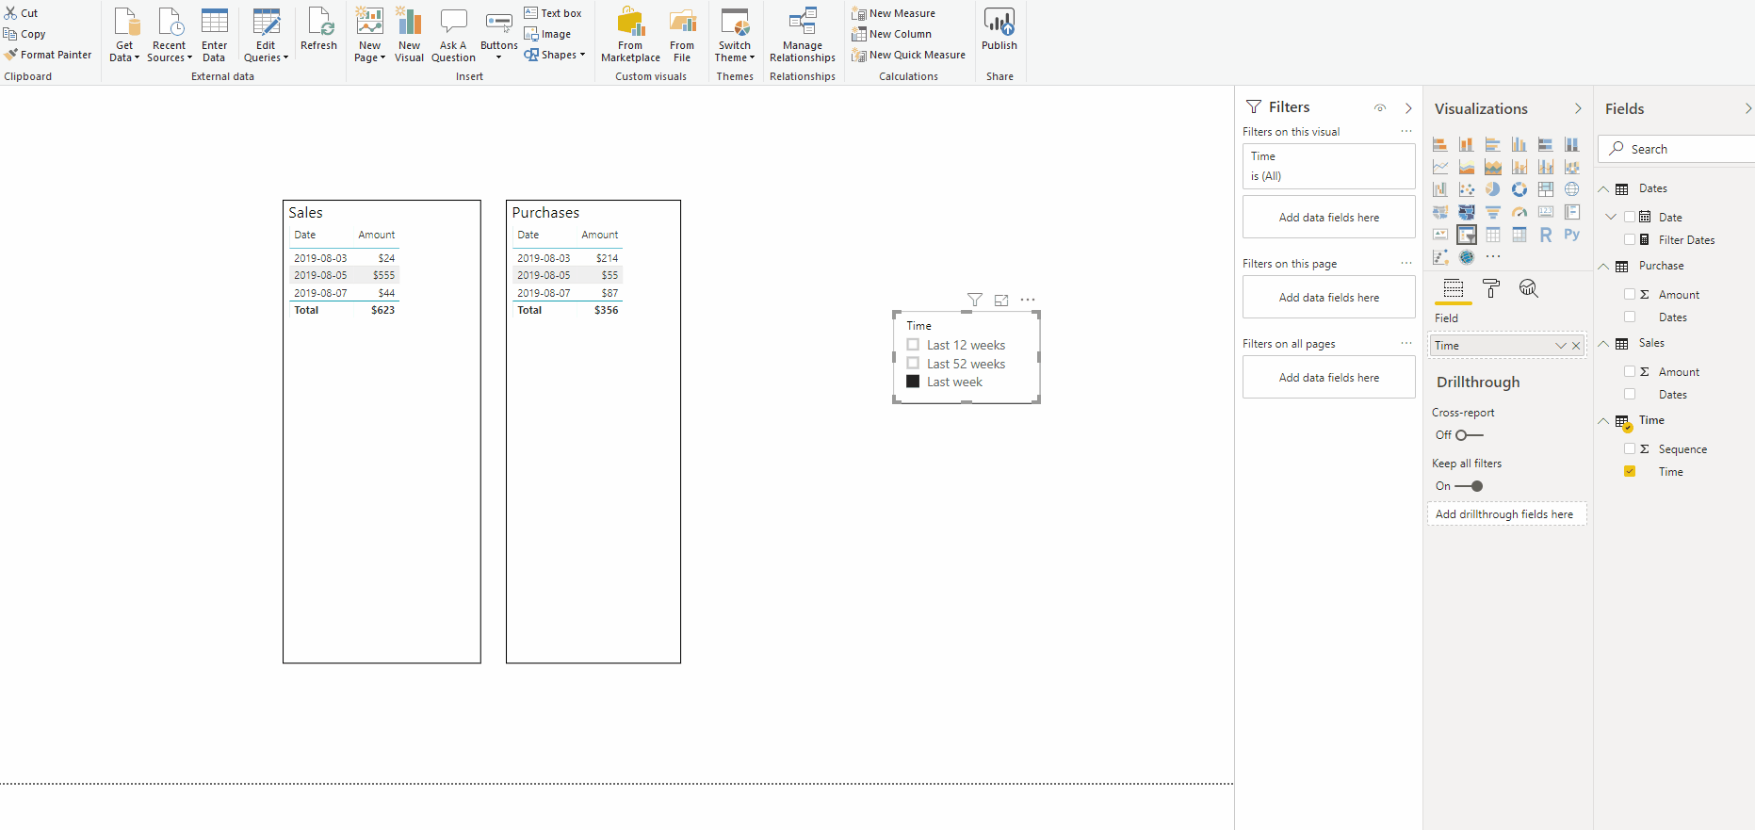Choose the Pie chart visualization
The height and width of the screenshot is (830, 1755).
point(1493,189)
